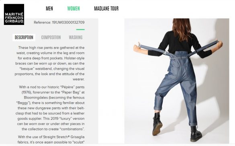Click the left suspender strap in the photo

156,50
